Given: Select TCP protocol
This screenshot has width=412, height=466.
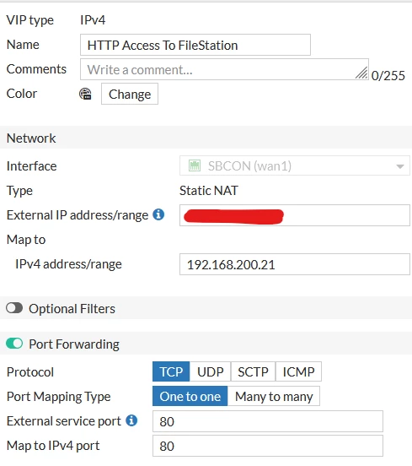Looking at the screenshot, I should [x=171, y=371].
